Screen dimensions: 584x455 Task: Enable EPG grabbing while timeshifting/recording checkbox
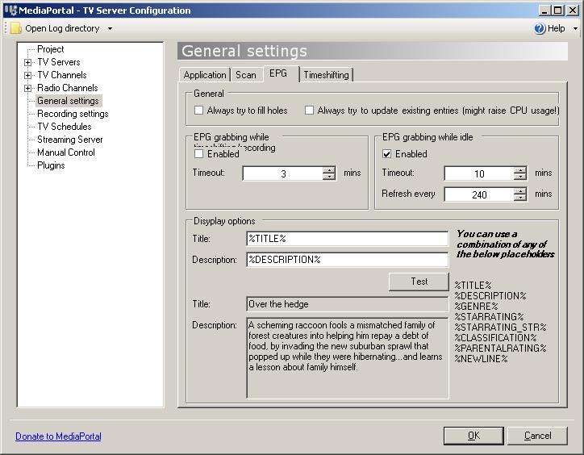pyautogui.click(x=199, y=154)
